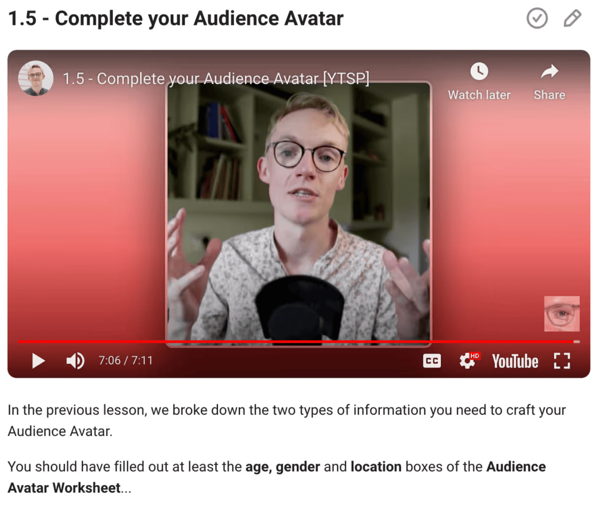Click the red video progress bar
Viewport: 597px width, 509px height.
click(x=295, y=341)
